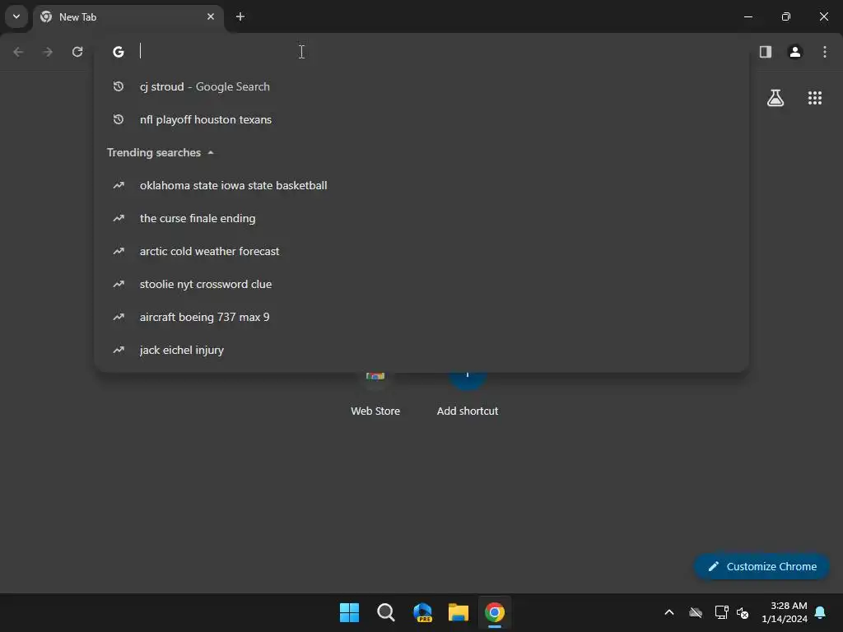Click the Customize Chrome button
The height and width of the screenshot is (632, 843).
761,566
